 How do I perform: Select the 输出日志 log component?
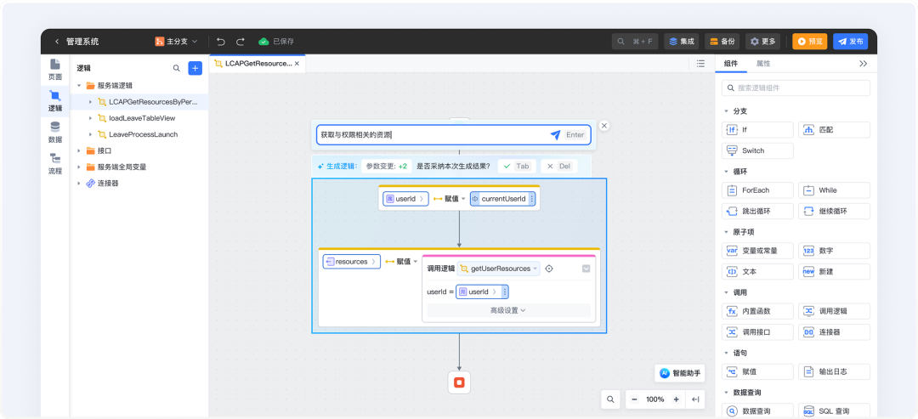tap(835, 372)
